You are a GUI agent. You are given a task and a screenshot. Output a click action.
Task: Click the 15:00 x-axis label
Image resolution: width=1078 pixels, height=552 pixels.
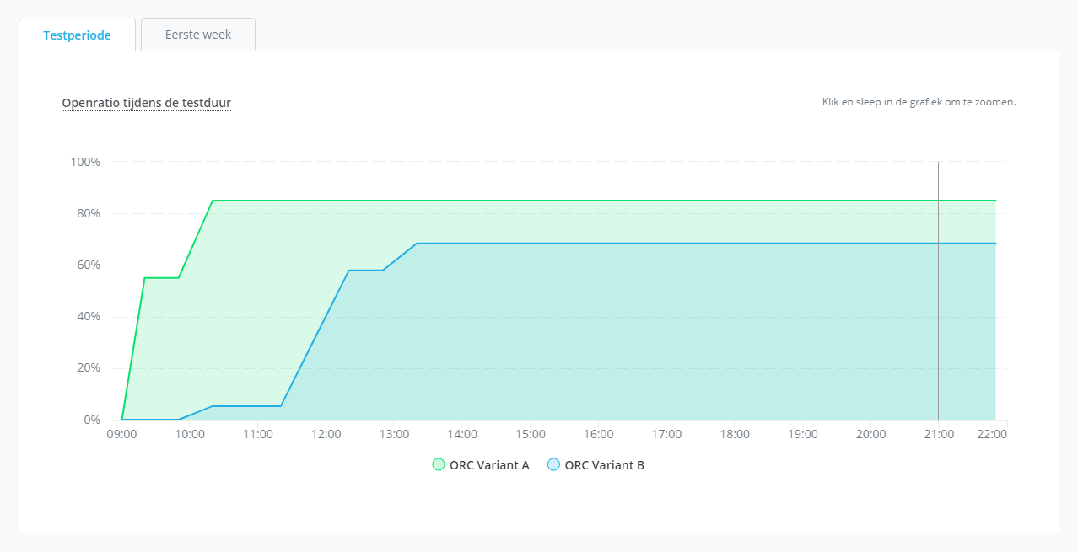coord(531,434)
